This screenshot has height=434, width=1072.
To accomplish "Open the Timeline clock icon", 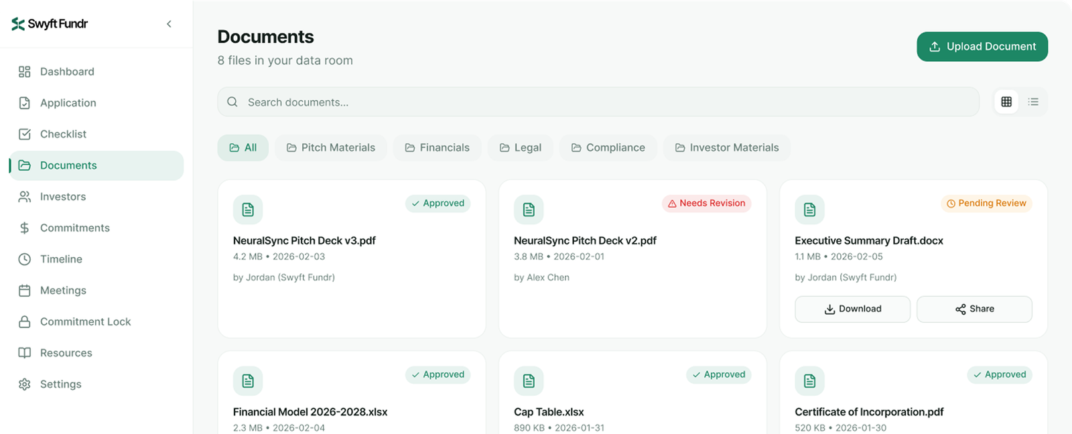I will [x=25, y=259].
